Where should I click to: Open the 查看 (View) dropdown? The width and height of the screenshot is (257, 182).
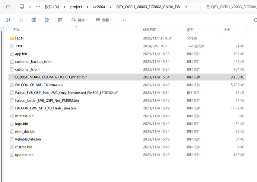(104, 20)
